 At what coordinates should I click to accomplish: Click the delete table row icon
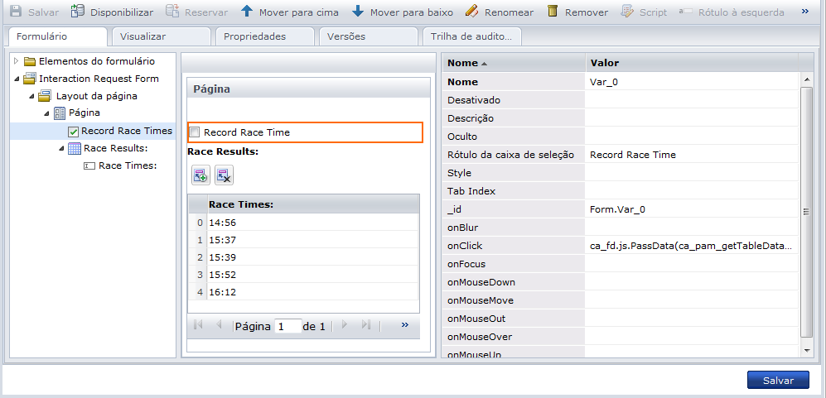(x=224, y=175)
